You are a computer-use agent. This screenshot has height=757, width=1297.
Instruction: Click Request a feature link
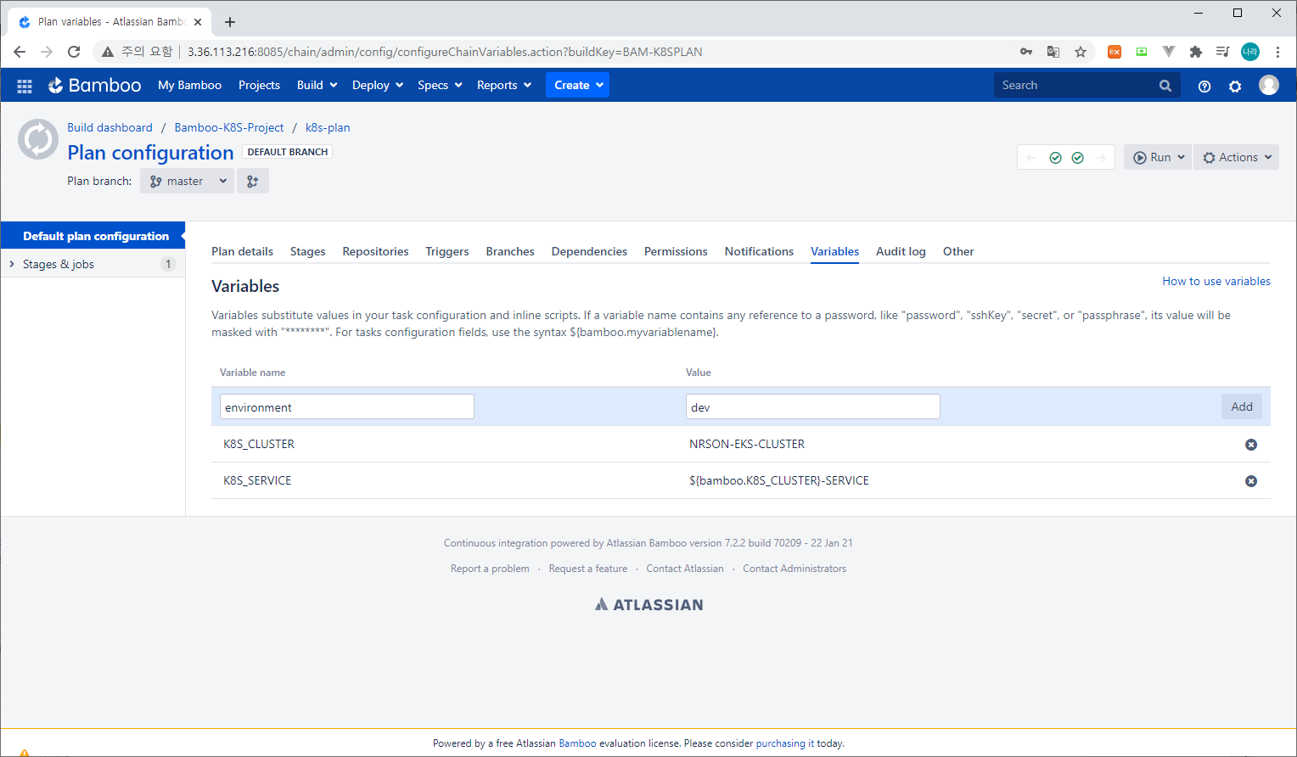(x=588, y=569)
